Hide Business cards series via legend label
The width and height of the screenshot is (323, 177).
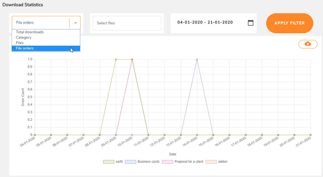[x=149, y=162]
